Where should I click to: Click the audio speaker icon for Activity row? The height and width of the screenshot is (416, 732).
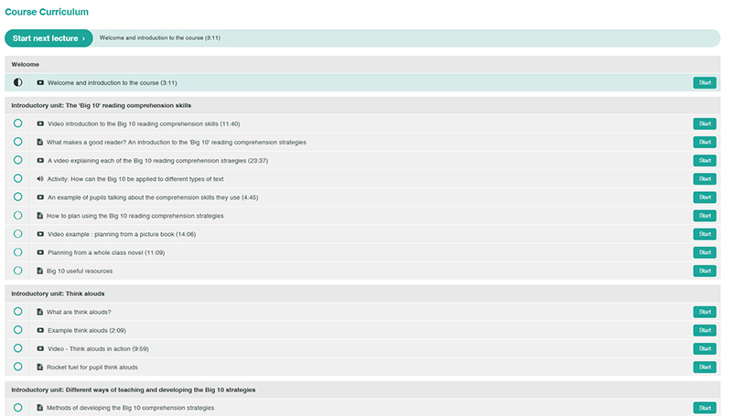click(39, 178)
